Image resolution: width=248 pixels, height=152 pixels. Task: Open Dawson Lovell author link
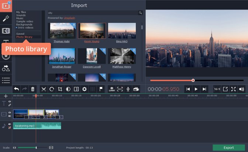(92, 67)
